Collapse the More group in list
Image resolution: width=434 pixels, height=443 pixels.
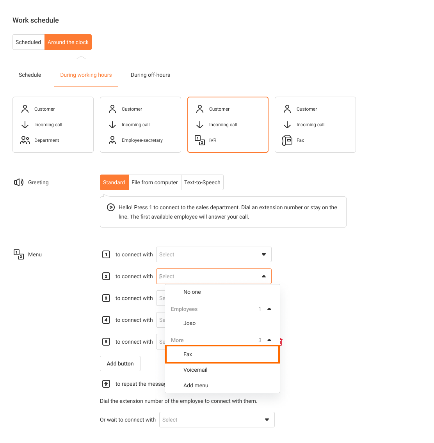coord(269,340)
